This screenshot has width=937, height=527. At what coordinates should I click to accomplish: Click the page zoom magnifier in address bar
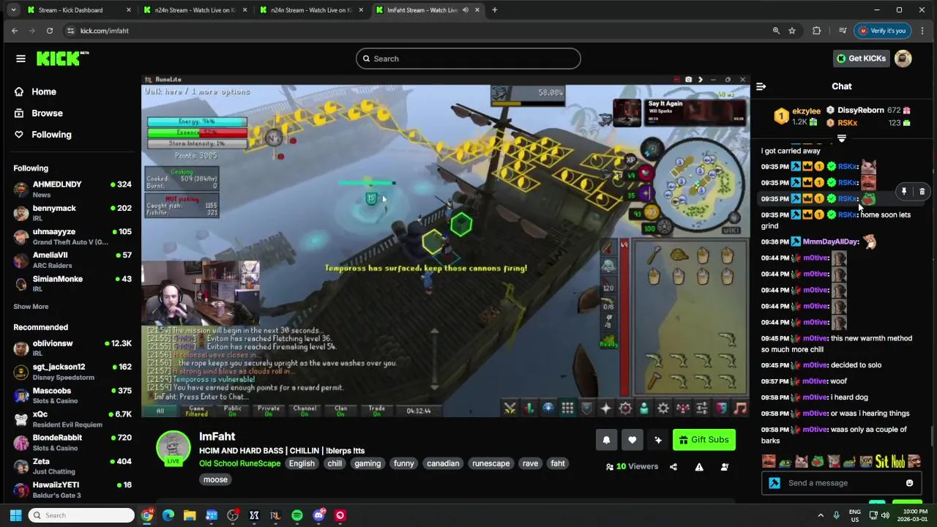point(776,31)
